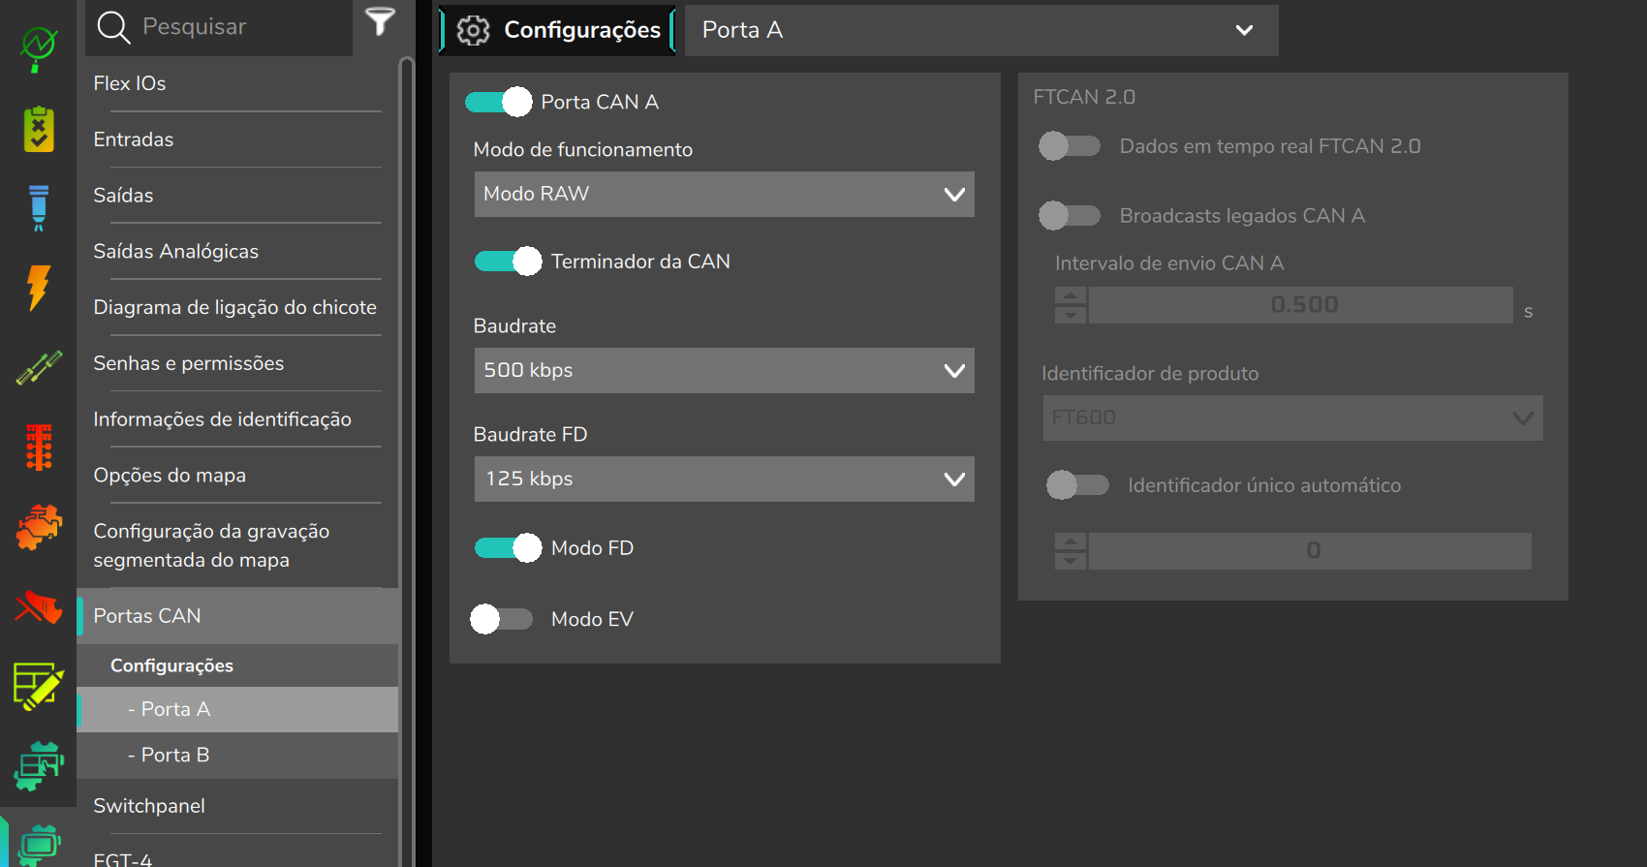The width and height of the screenshot is (1647, 867).
Task: Click the Intervalo de envio CAN A value field
Action: [1300, 305]
